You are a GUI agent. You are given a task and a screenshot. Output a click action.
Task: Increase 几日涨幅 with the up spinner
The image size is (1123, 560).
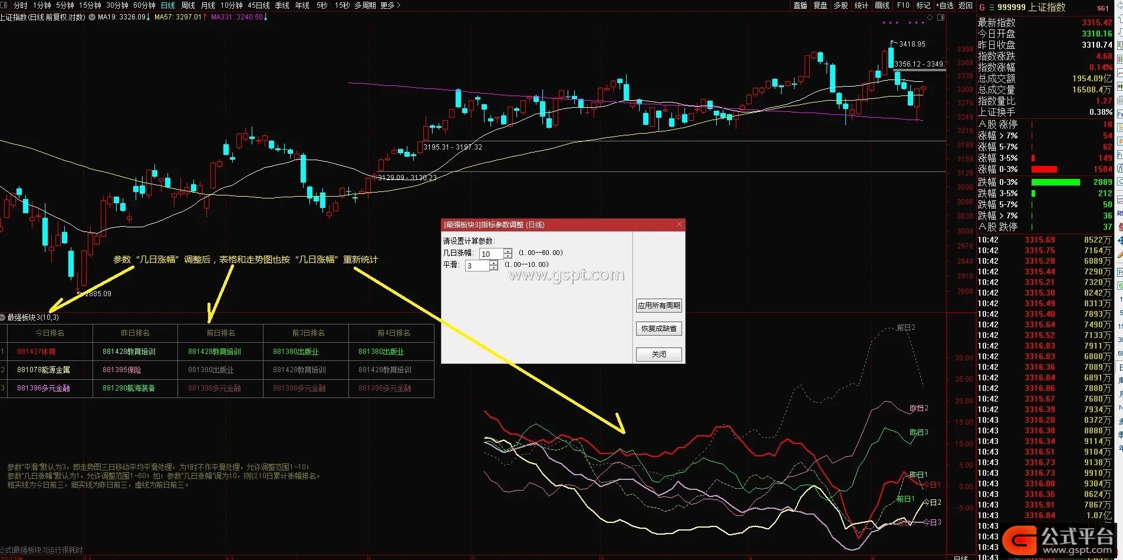click(508, 251)
